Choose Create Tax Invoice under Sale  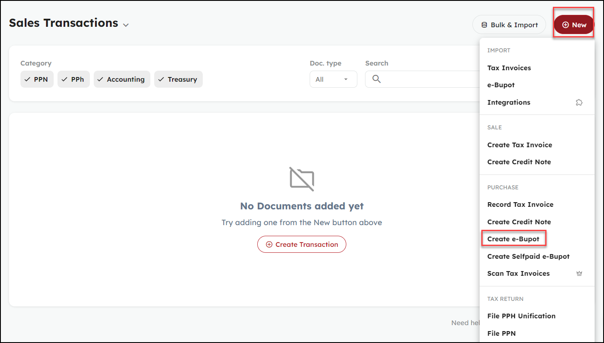point(520,145)
